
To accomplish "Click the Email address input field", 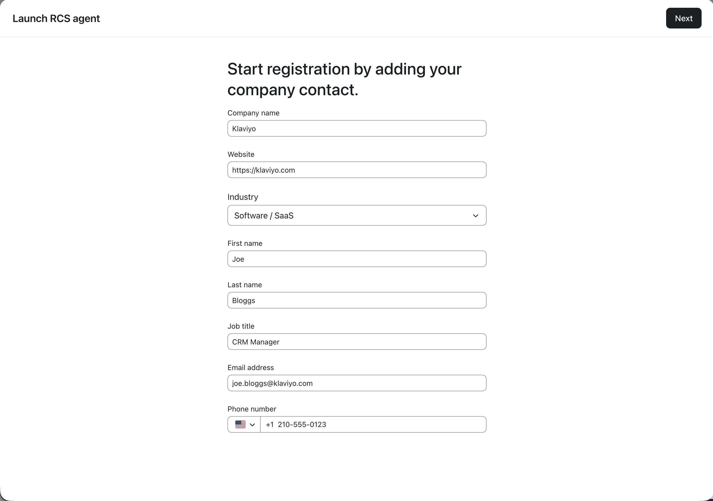I will tap(356, 383).
